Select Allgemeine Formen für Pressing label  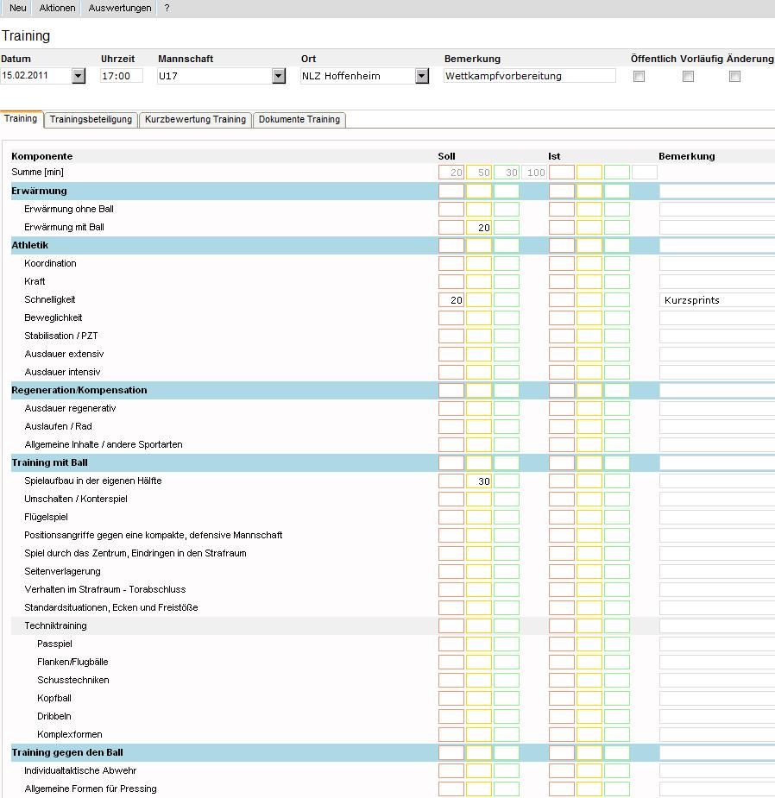tap(90, 789)
